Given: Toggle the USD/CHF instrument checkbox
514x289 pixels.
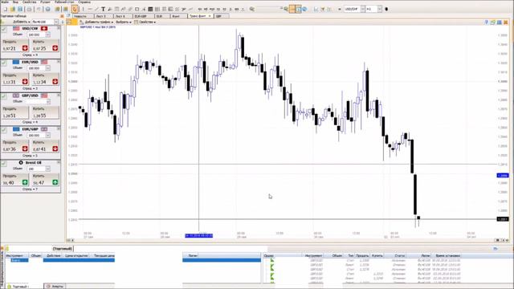Looking at the screenshot, I should [3, 29].
